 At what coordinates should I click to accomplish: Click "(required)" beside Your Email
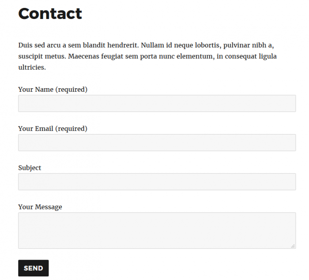click(x=71, y=129)
